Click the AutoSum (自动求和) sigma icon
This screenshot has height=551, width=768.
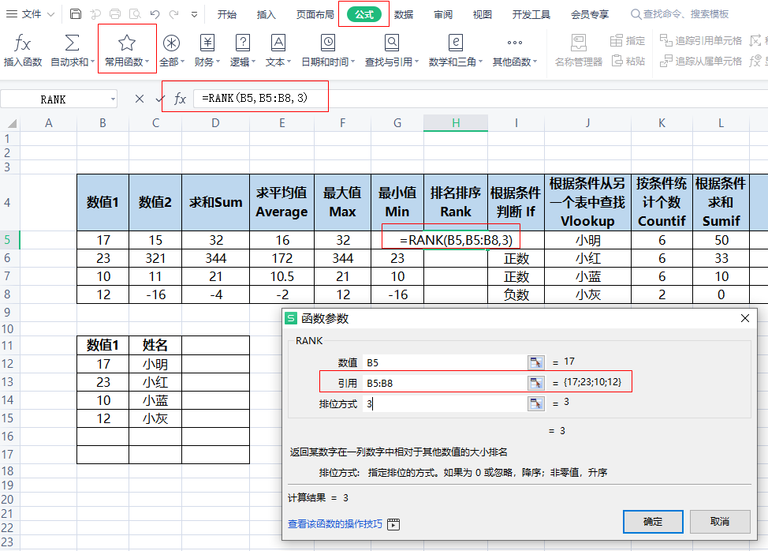click(72, 43)
